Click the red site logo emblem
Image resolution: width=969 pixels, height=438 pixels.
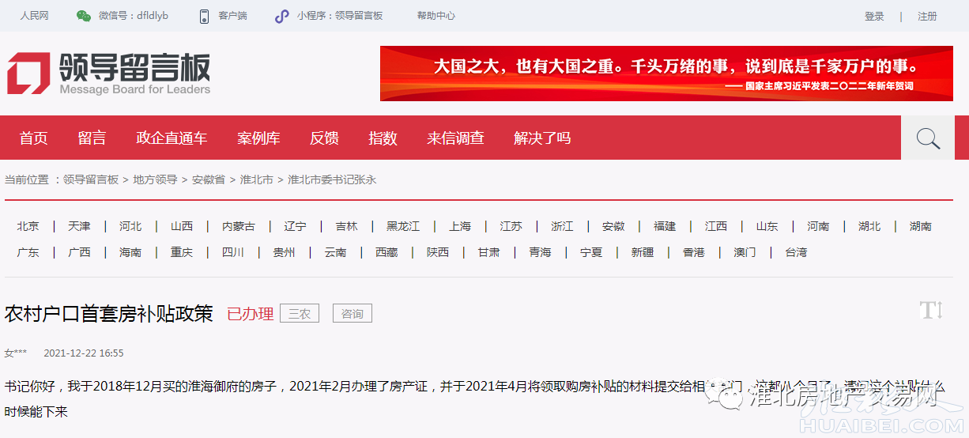coord(28,74)
